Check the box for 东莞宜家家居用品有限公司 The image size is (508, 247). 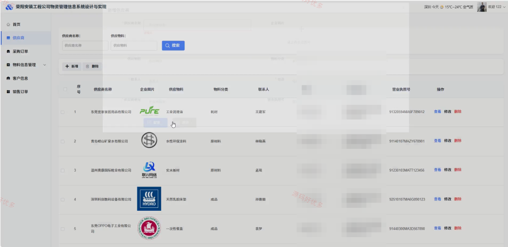[63, 112]
